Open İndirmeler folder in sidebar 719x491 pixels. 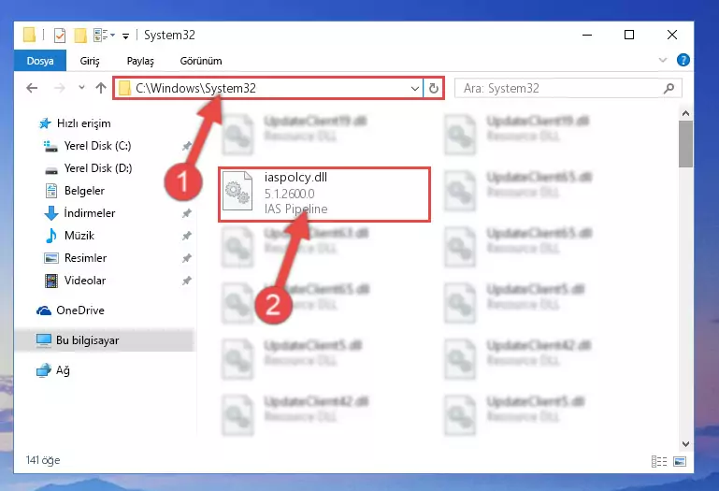coord(90,213)
